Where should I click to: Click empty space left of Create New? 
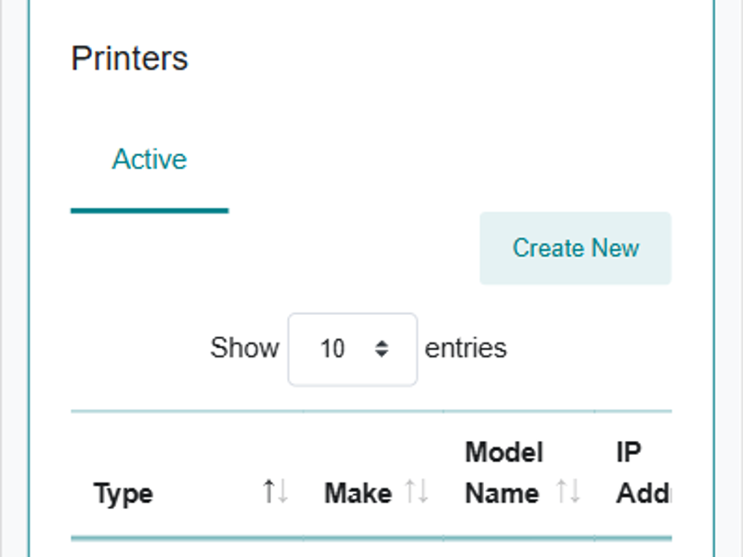pyautogui.click(x=279, y=249)
